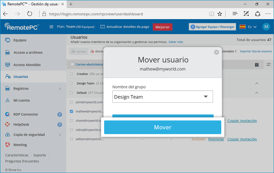Toggle the mathew@myworld checkbox

72,111
